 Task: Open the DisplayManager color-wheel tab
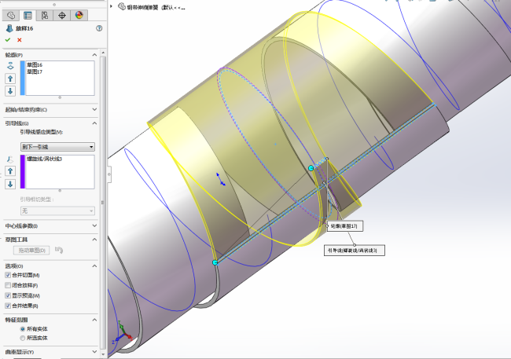[x=79, y=15]
